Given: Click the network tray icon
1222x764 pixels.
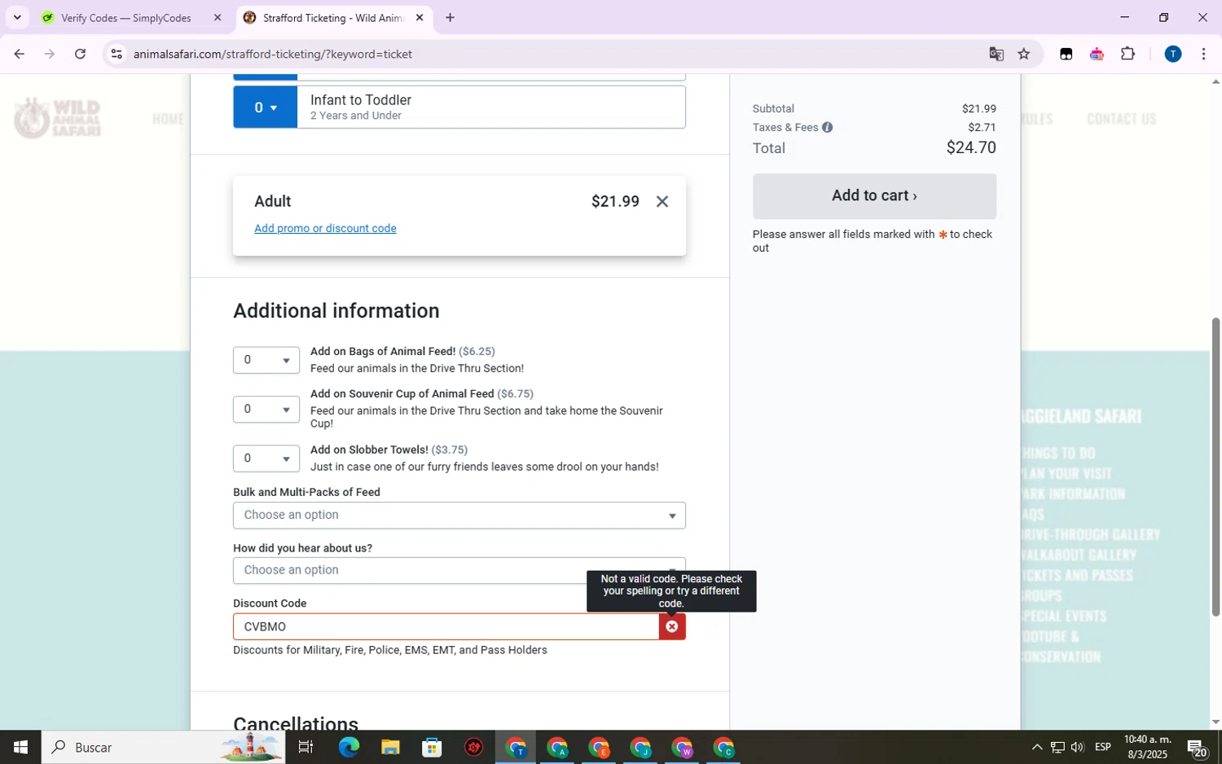Looking at the screenshot, I should click(x=1057, y=747).
